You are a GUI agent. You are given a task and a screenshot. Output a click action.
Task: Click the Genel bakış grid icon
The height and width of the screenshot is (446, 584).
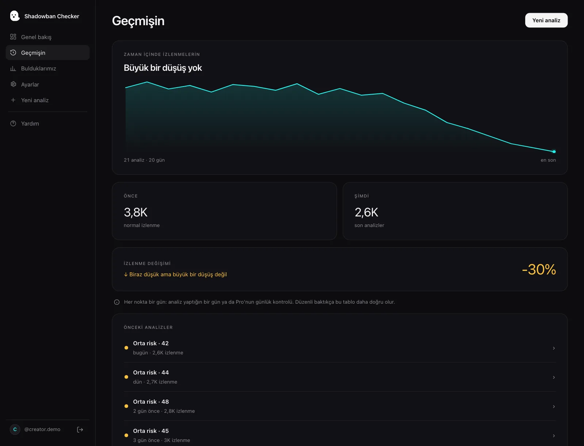[13, 37]
